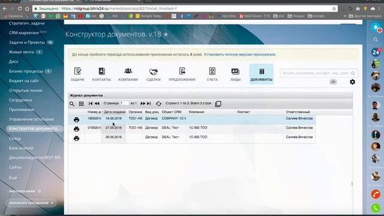Expand the Ещё menu item

(14, 178)
